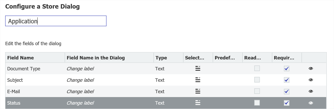This screenshot has height=109, width=334.
Task: Open select list icon for Status
Action: [x=198, y=103]
